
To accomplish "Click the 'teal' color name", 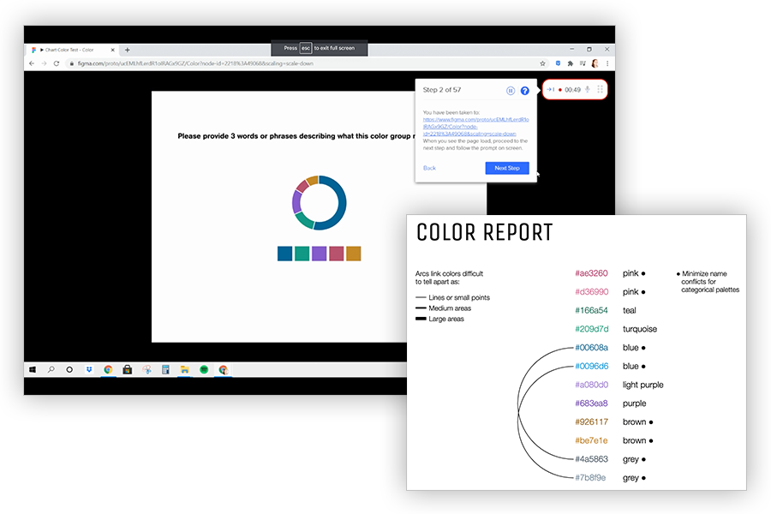I will pos(630,310).
